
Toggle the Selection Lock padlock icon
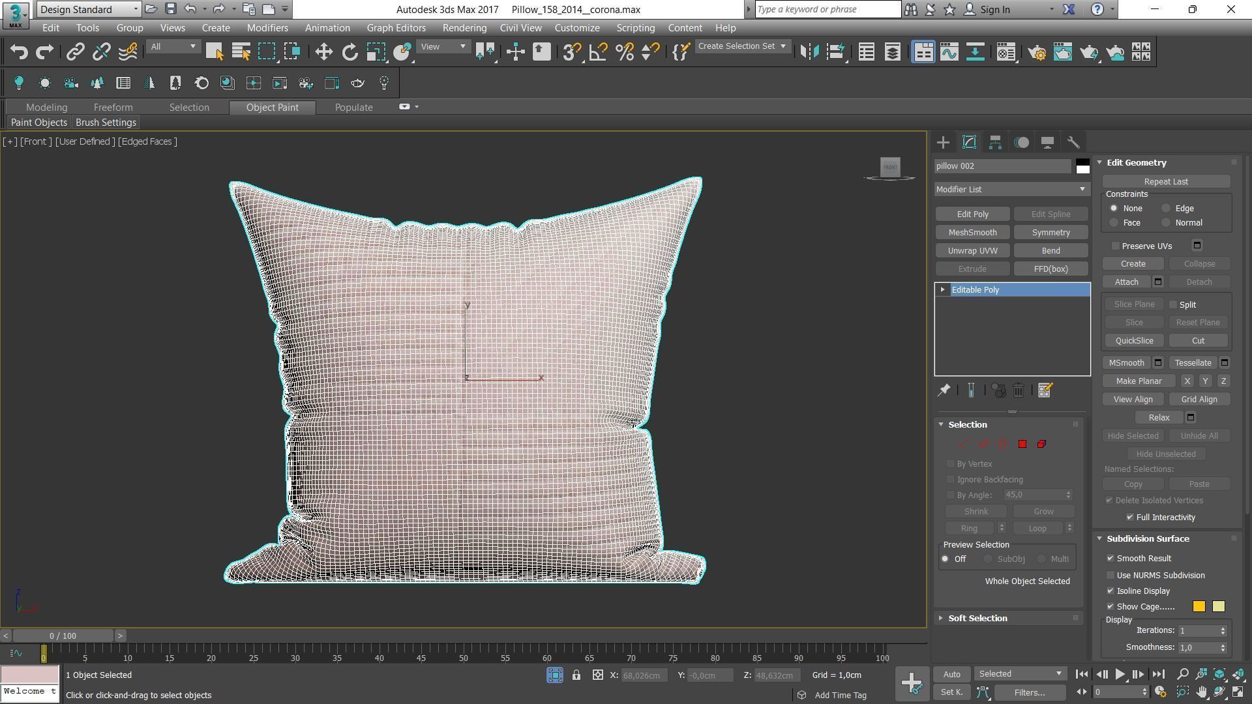coord(576,675)
